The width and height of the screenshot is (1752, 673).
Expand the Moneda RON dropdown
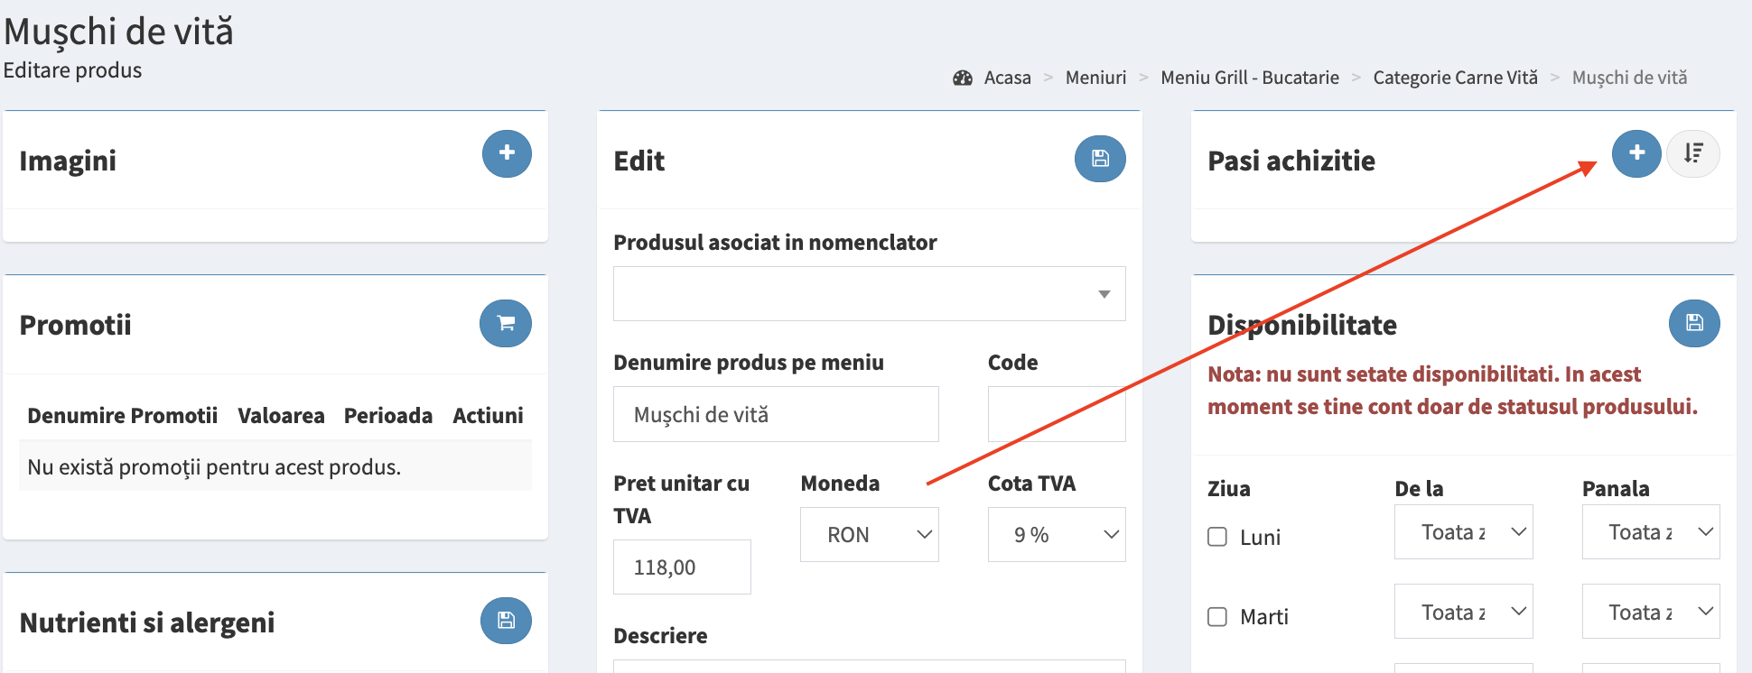869,534
